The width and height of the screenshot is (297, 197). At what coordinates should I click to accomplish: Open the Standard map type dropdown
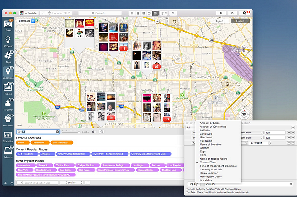pos(26,21)
